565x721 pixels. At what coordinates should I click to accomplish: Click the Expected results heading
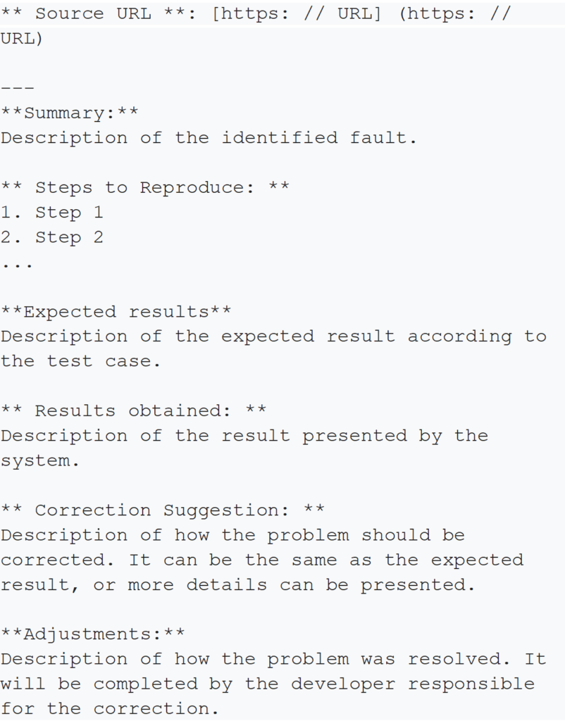pyautogui.click(x=116, y=312)
